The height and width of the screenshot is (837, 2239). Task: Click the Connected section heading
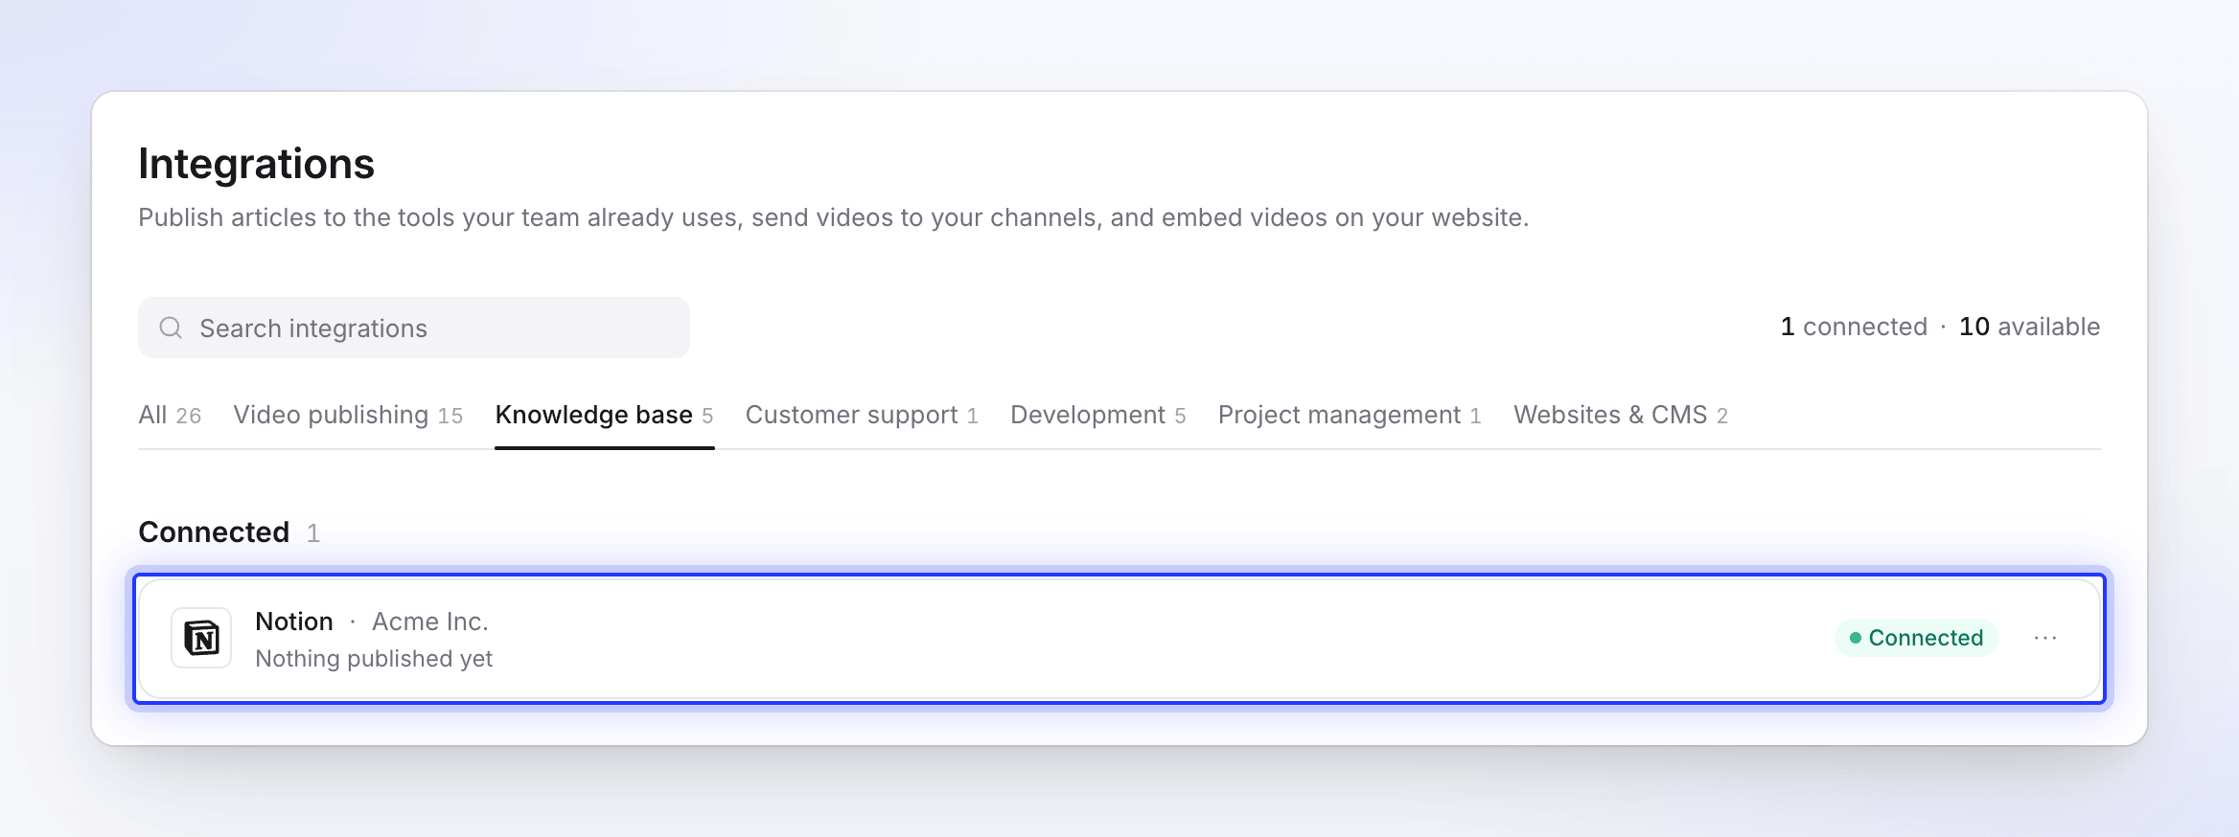(214, 532)
